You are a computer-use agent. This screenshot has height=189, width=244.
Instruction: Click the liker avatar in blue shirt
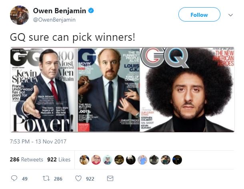(x=142, y=160)
